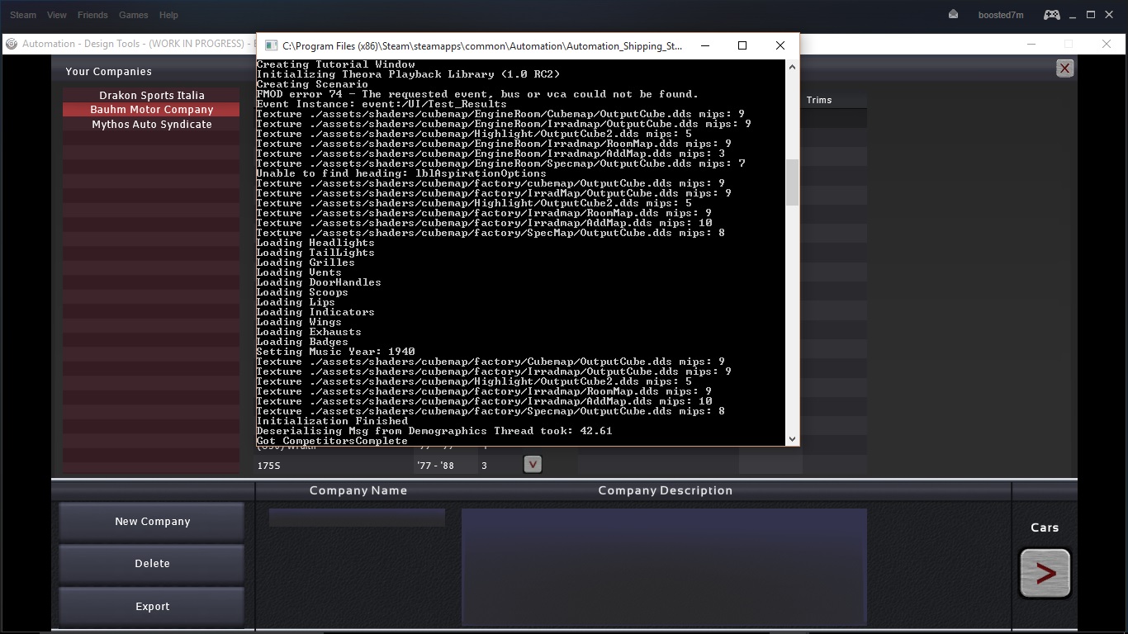Click the console window title bar icon

coord(271,46)
